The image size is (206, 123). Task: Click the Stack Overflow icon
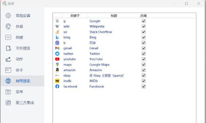pos(57,32)
